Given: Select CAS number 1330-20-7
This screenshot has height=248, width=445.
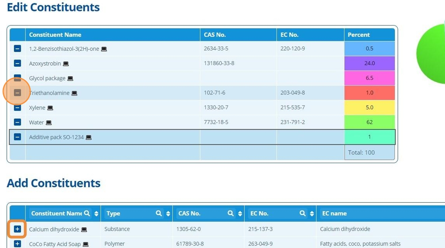Looking at the screenshot, I should 216,108.
